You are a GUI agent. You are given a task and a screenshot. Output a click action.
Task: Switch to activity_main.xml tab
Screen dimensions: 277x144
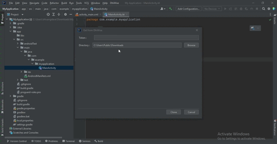(88, 15)
